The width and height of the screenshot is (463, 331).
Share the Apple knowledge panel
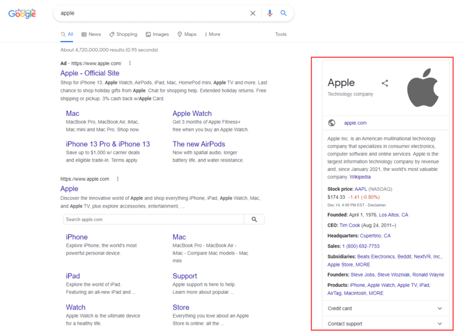pyautogui.click(x=385, y=83)
